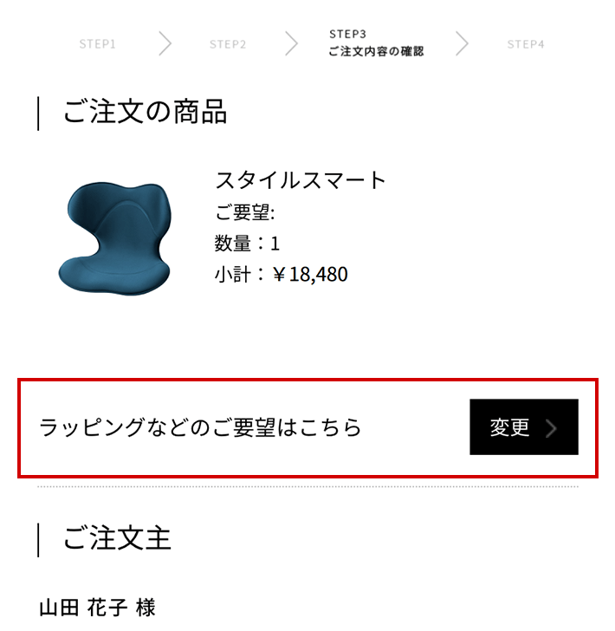This screenshot has width=615, height=631.
Task: Click the ご注文主 heading
Action: tap(118, 538)
